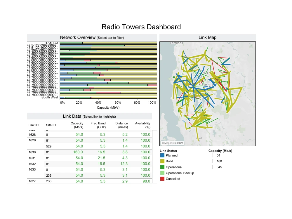
Task: Toggle the Operational Backup status filter
Action: [162, 173]
